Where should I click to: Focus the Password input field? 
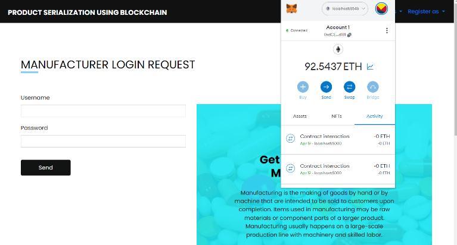pyautogui.click(x=103, y=141)
